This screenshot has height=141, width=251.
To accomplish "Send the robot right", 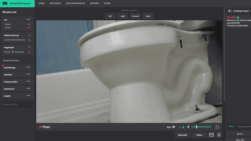I will click(123, 16).
